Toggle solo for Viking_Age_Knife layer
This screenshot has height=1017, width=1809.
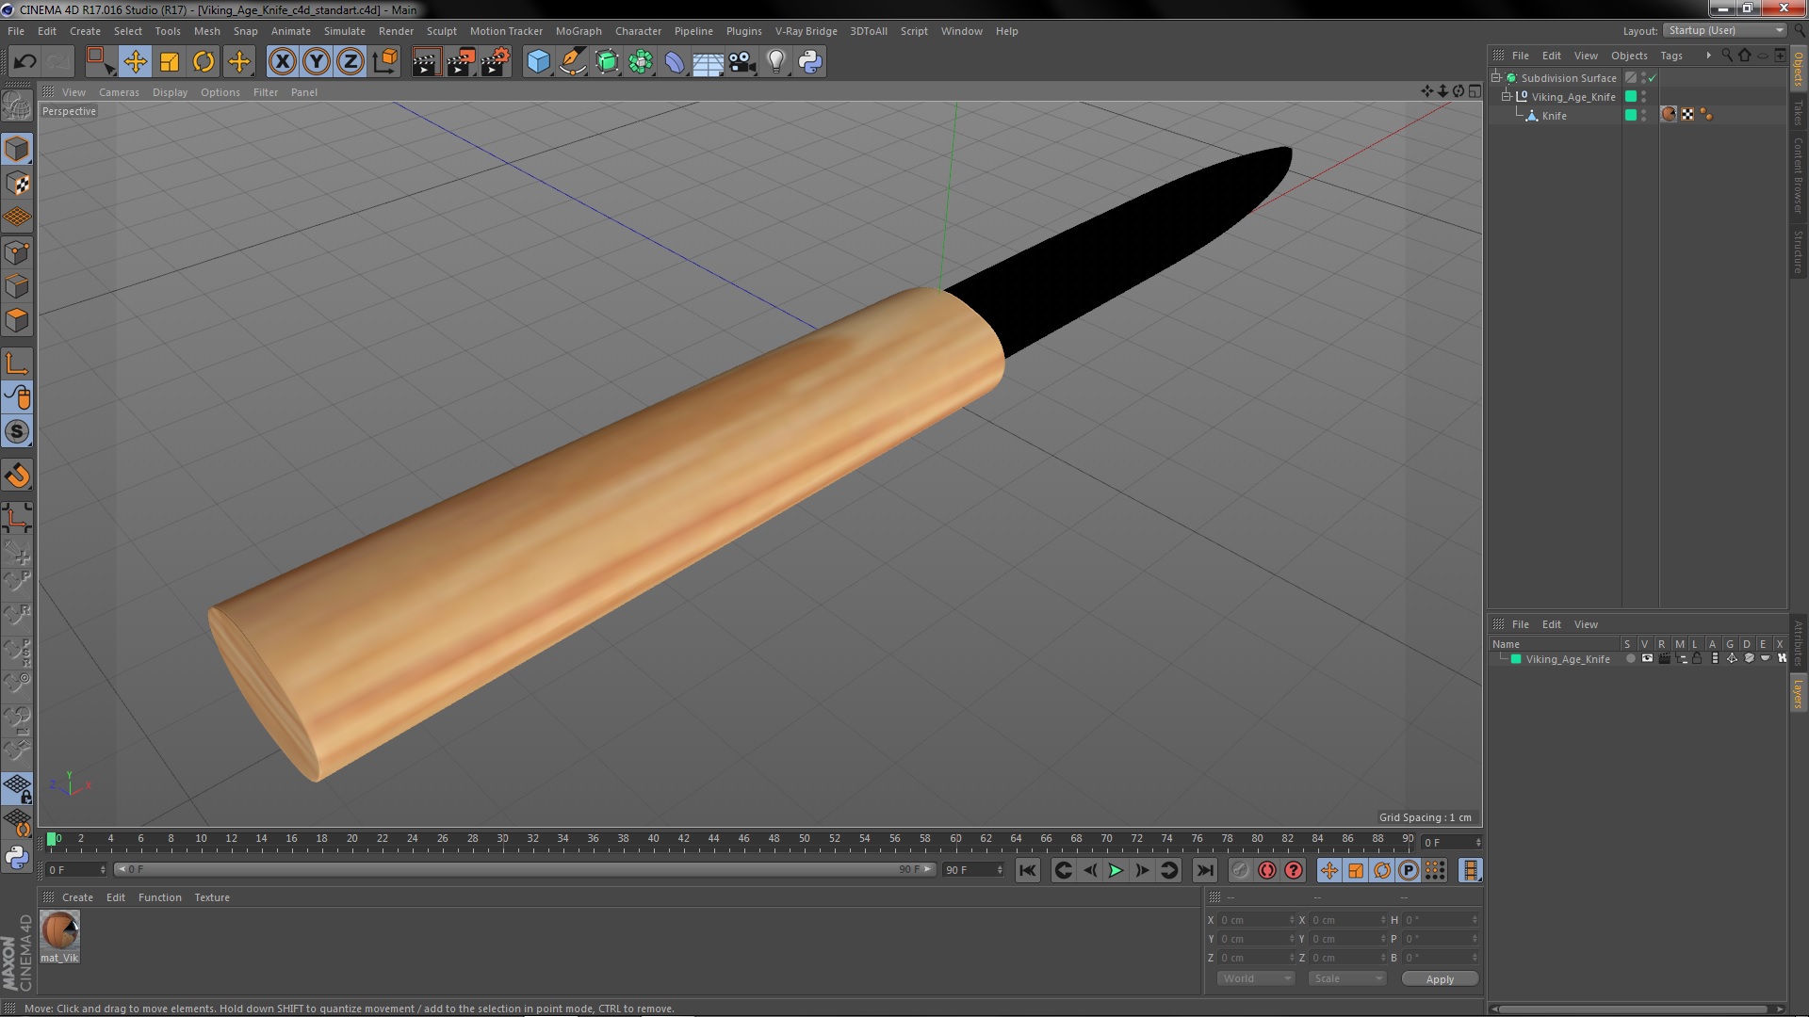[x=1631, y=659]
